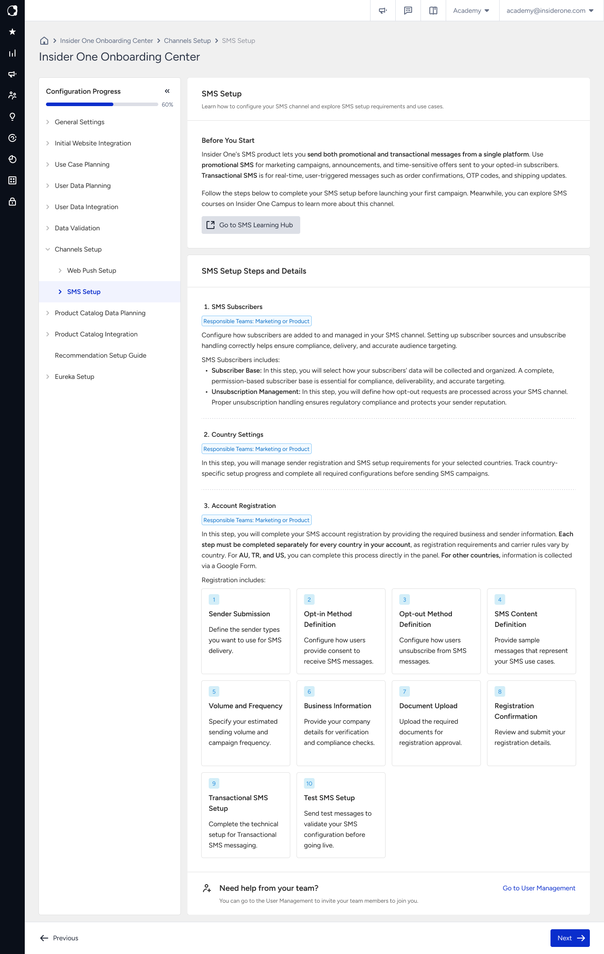Select the Registration Confirmation card
Screen dimensions: 604x954
[x=531, y=723]
